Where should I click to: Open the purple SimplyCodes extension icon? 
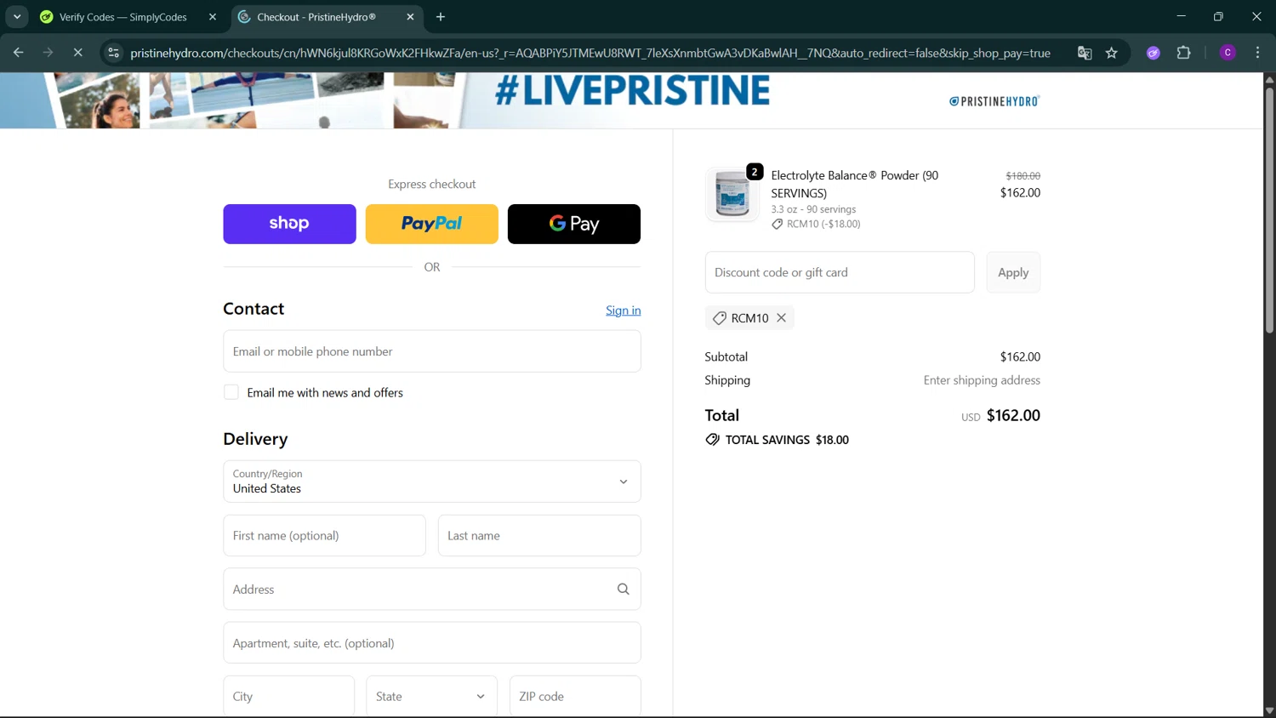[1154, 53]
